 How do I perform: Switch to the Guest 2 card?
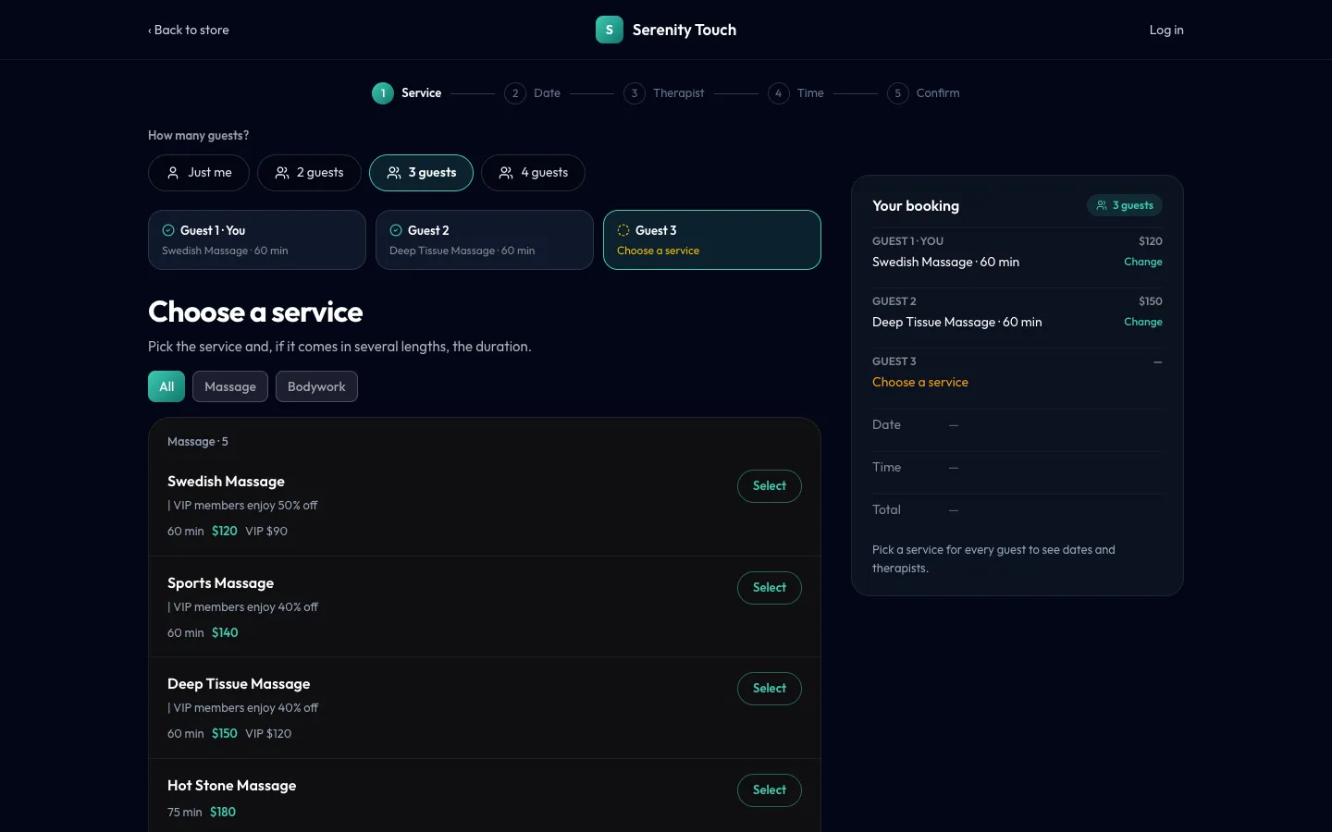[485, 240]
